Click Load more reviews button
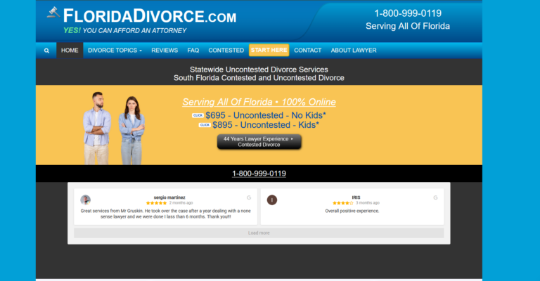Viewport: 540px width, 281px height. tap(259, 233)
